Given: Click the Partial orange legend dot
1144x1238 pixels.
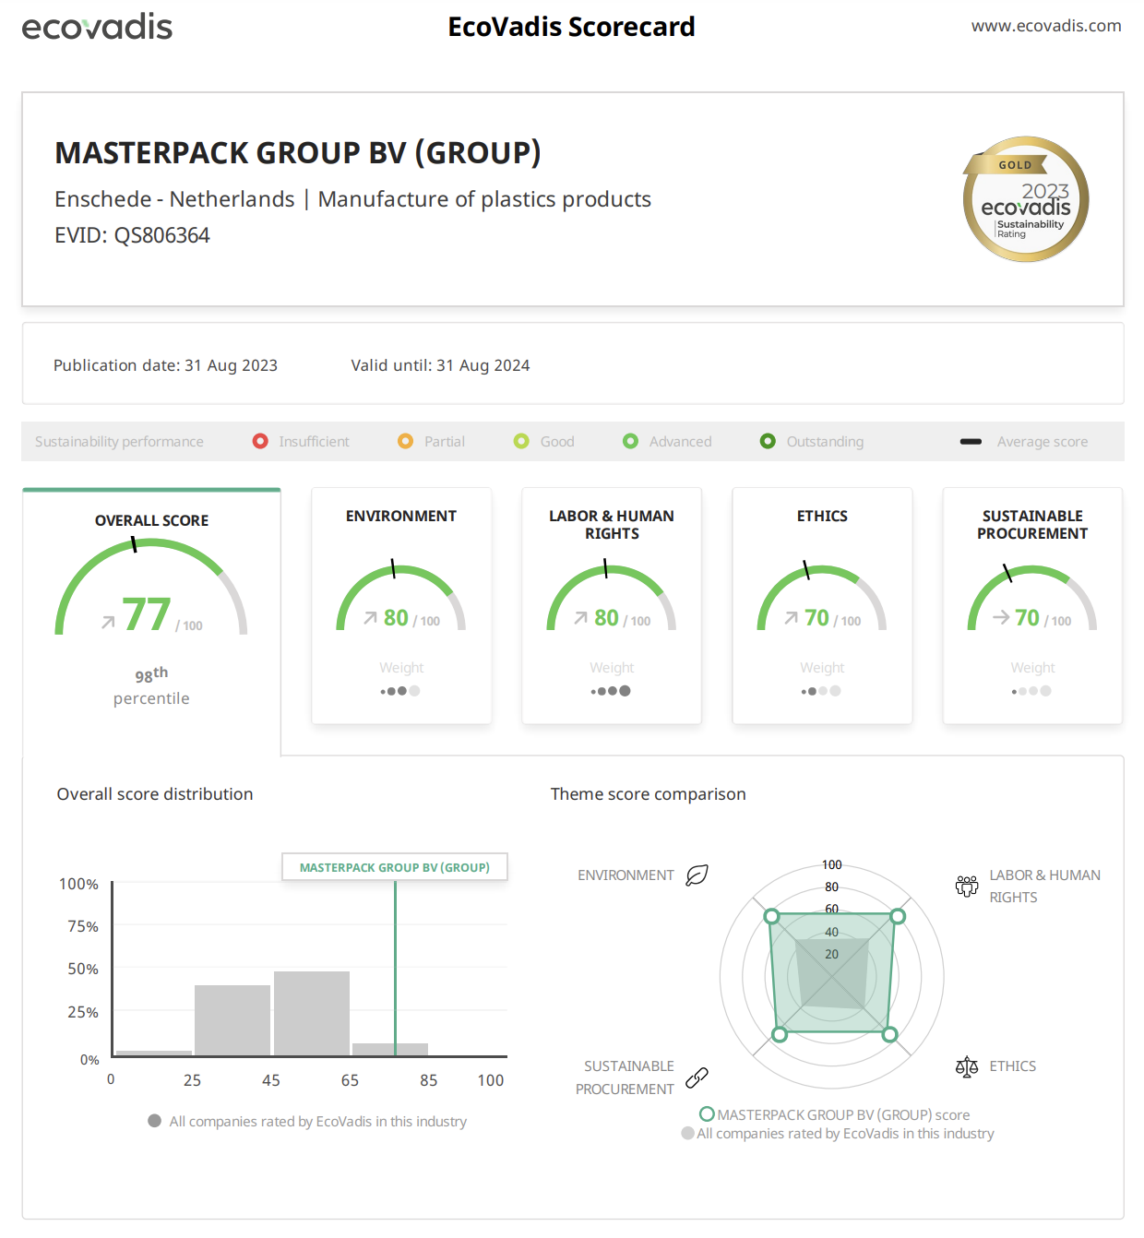Looking at the screenshot, I should (405, 442).
